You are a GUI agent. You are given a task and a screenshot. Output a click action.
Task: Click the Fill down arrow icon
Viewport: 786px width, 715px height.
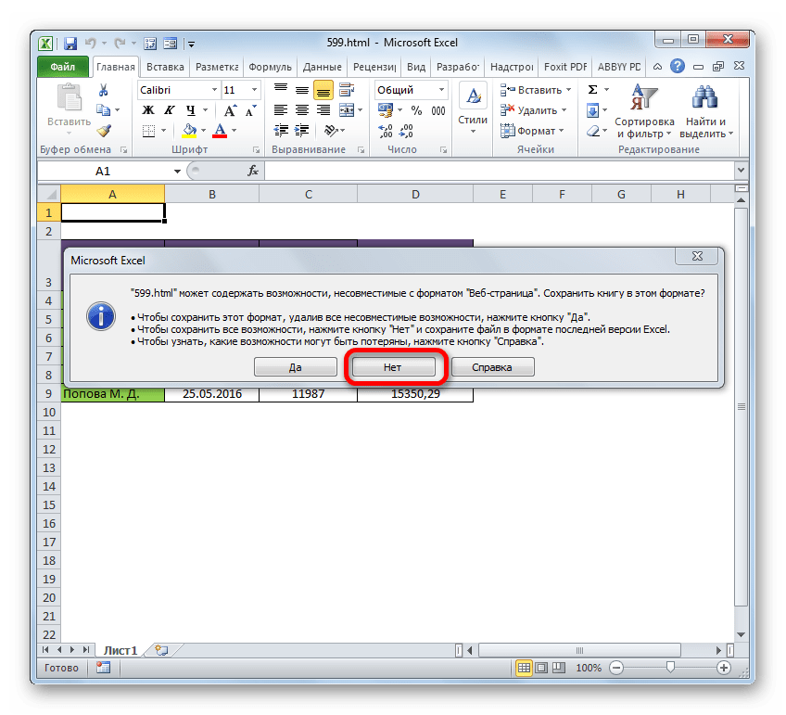pos(592,110)
